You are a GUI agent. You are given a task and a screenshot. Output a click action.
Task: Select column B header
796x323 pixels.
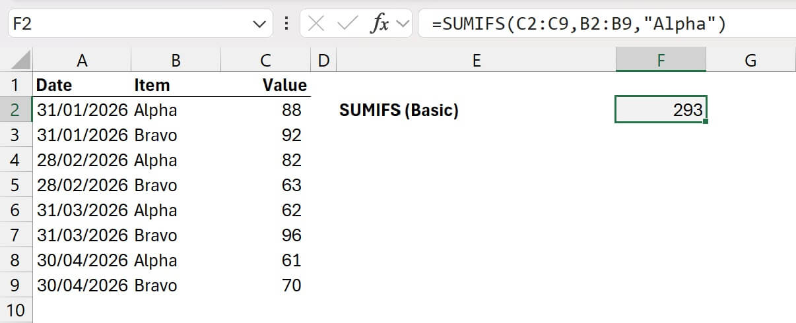coord(176,60)
